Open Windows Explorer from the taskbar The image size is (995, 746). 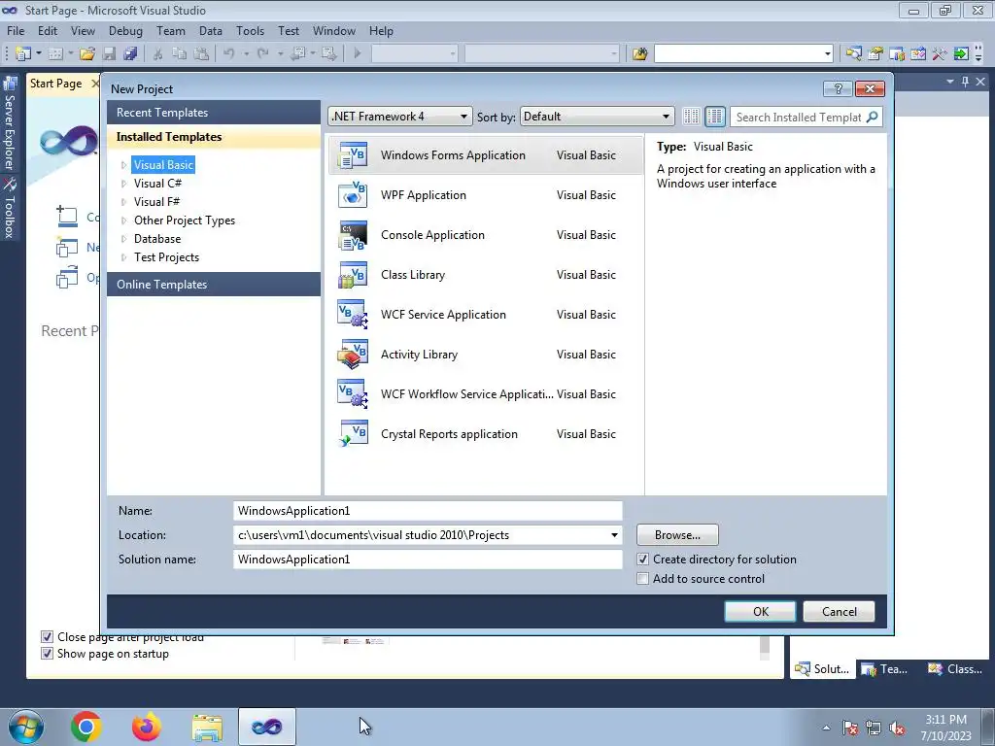click(207, 727)
